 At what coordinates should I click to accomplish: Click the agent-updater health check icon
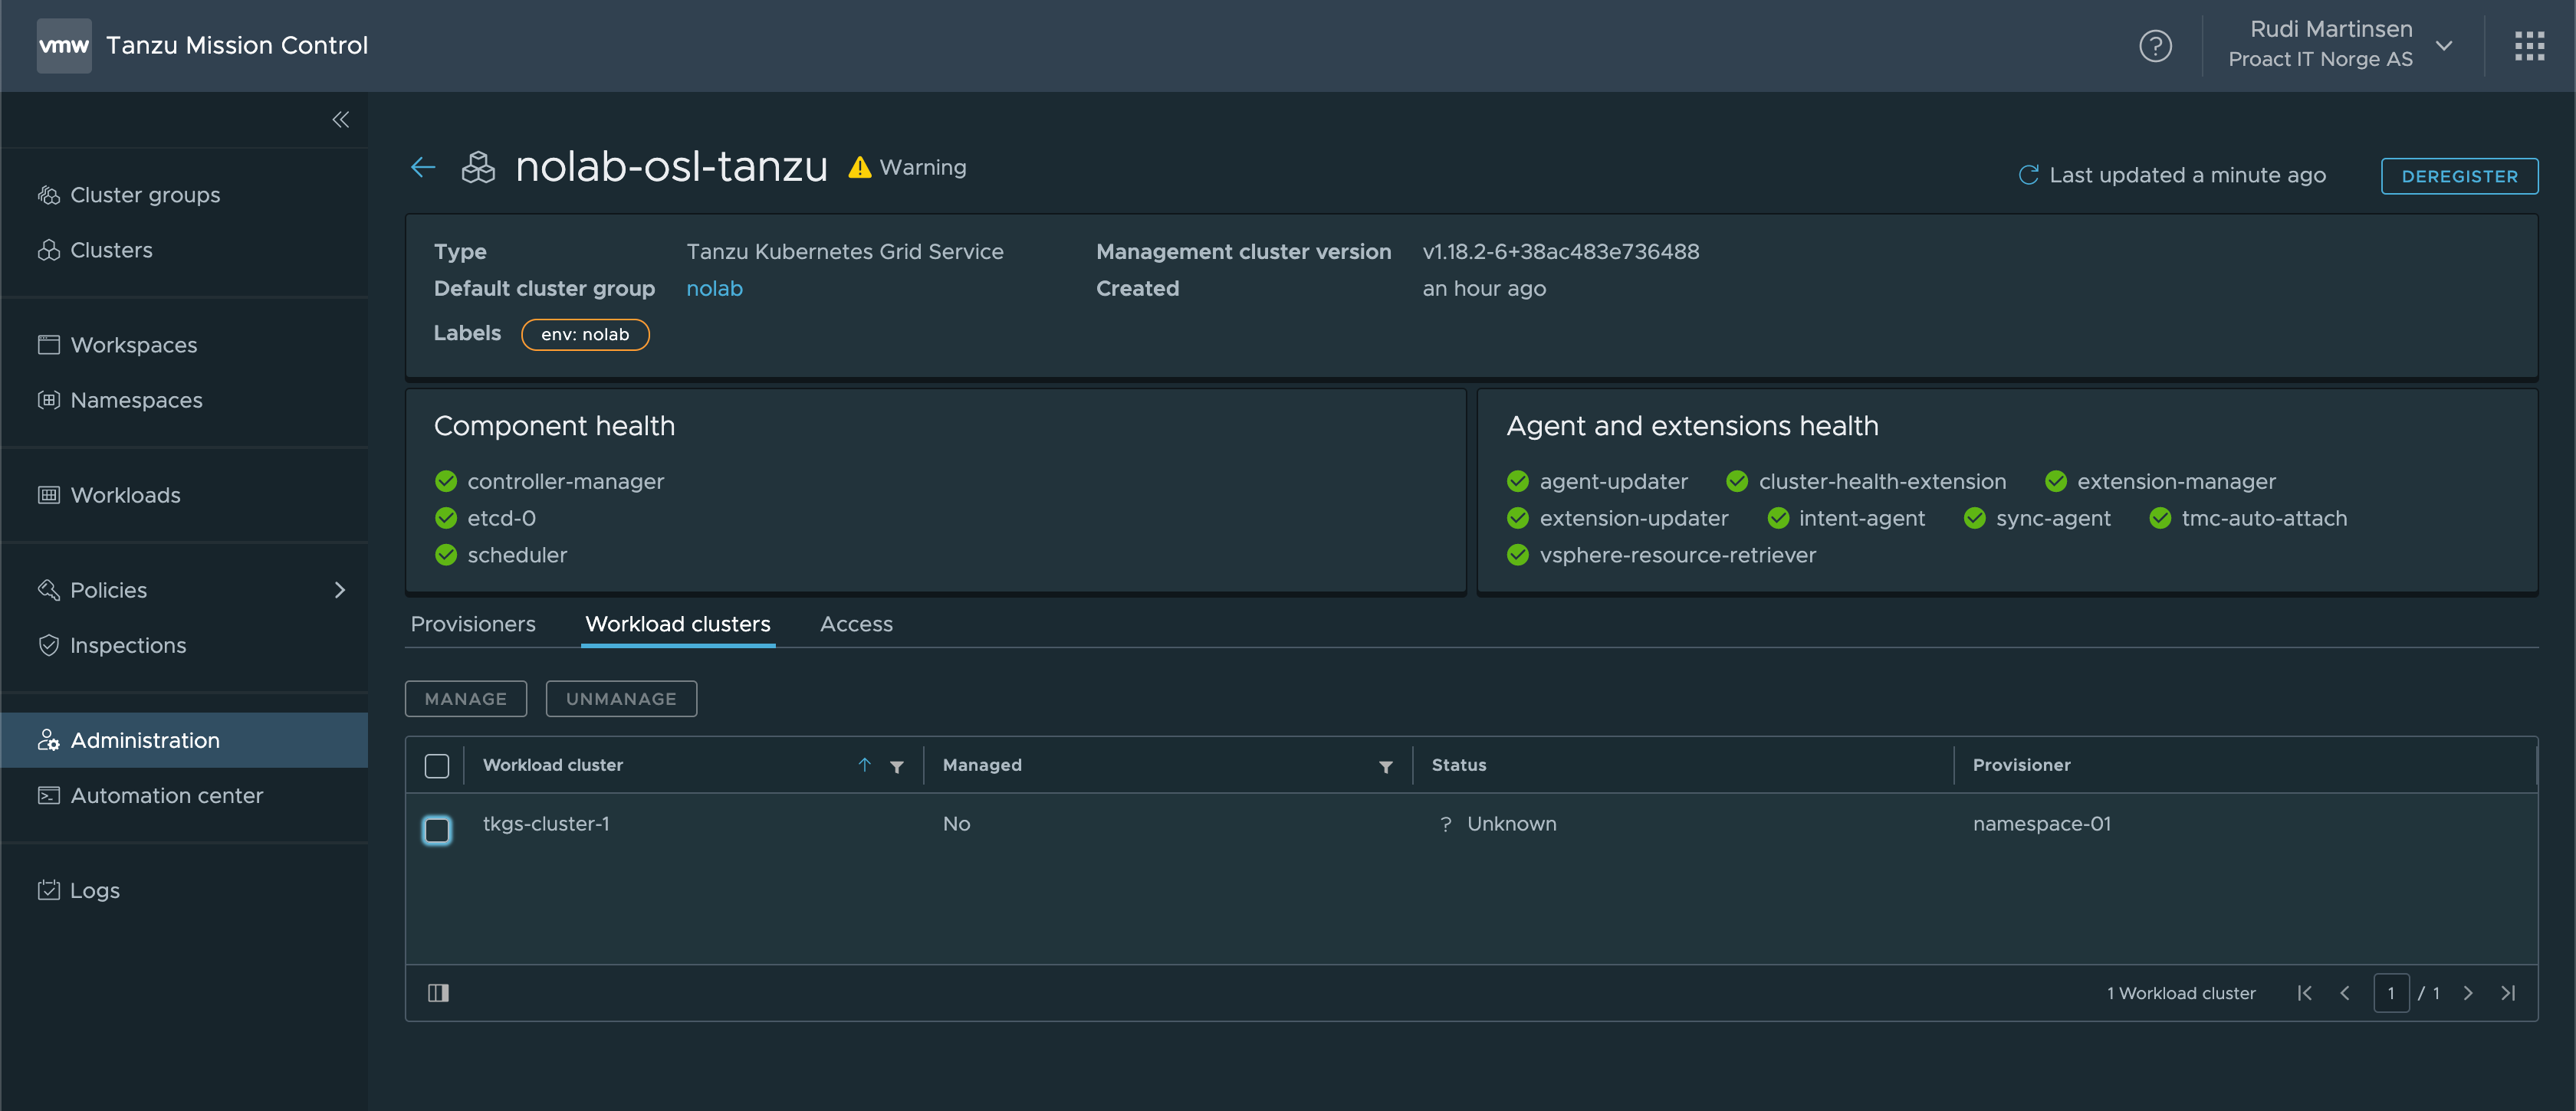click(1518, 482)
